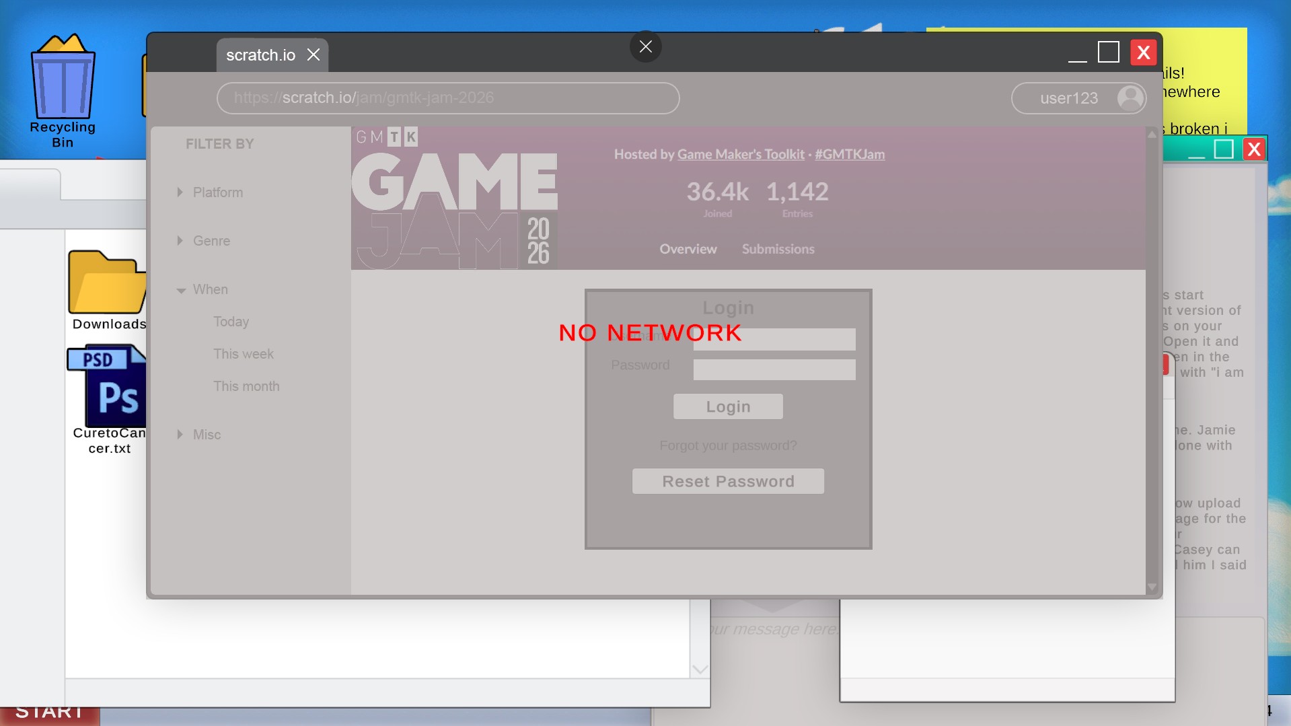Select the This week filter option
Image resolution: width=1291 pixels, height=726 pixels.
tap(244, 354)
